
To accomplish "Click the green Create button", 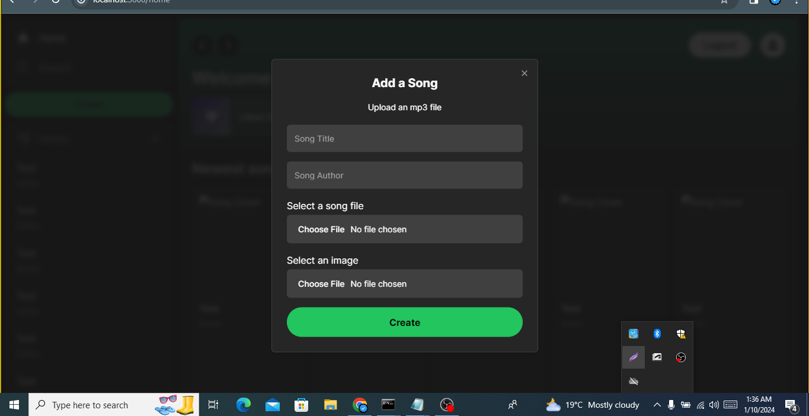I will pyautogui.click(x=405, y=322).
